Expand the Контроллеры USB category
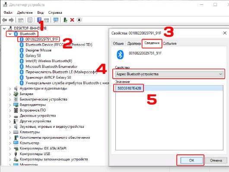 [10, 154]
